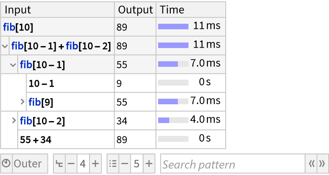Click inside the Search pattern field
329x175 pixels.
click(x=232, y=164)
